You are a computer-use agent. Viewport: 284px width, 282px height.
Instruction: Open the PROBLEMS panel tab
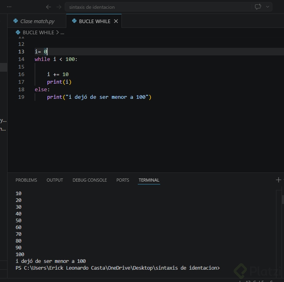click(x=26, y=180)
